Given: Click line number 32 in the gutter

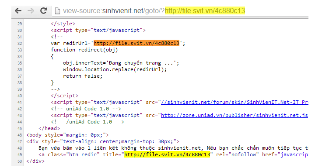Looking at the screenshot, I should [x=20, y=44].
